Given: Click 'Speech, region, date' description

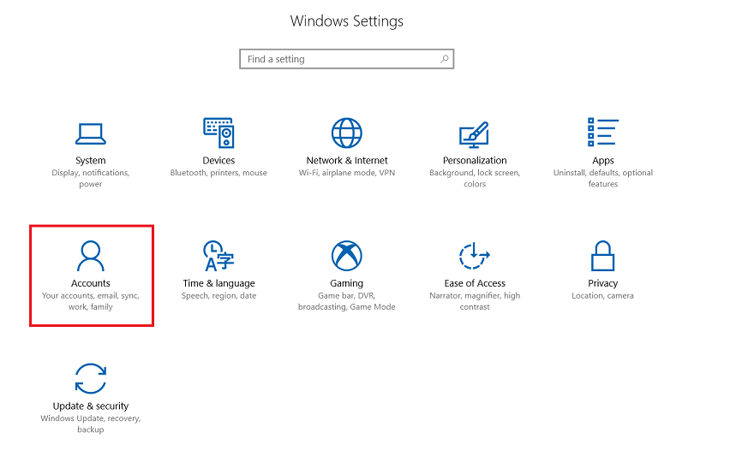Looking at the screenshot, I should [218, 296].
